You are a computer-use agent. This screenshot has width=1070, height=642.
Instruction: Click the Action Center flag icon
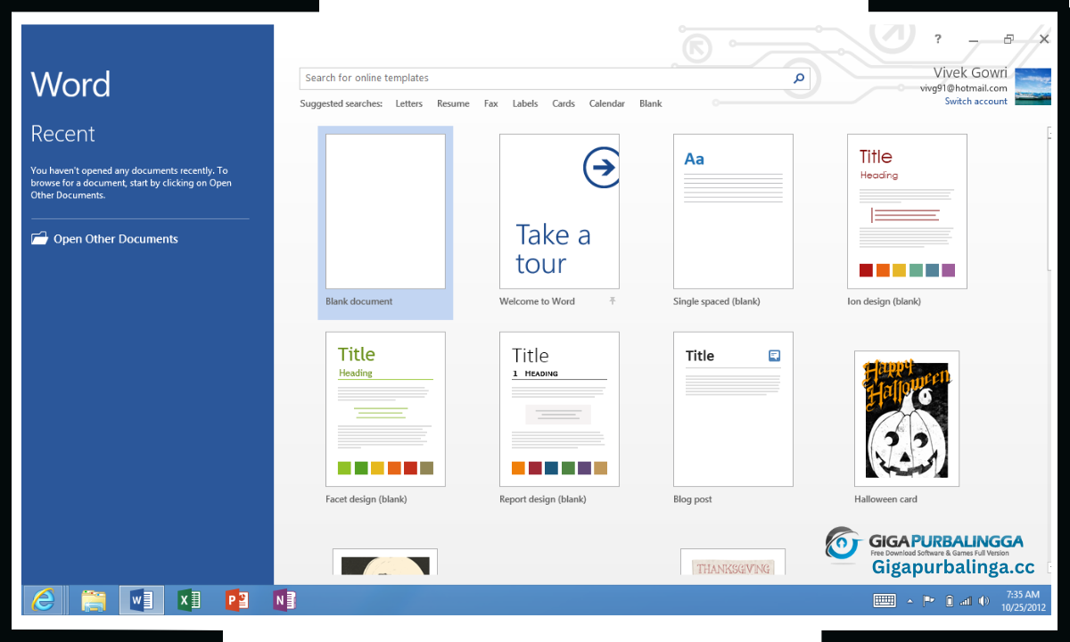[928, 601]
